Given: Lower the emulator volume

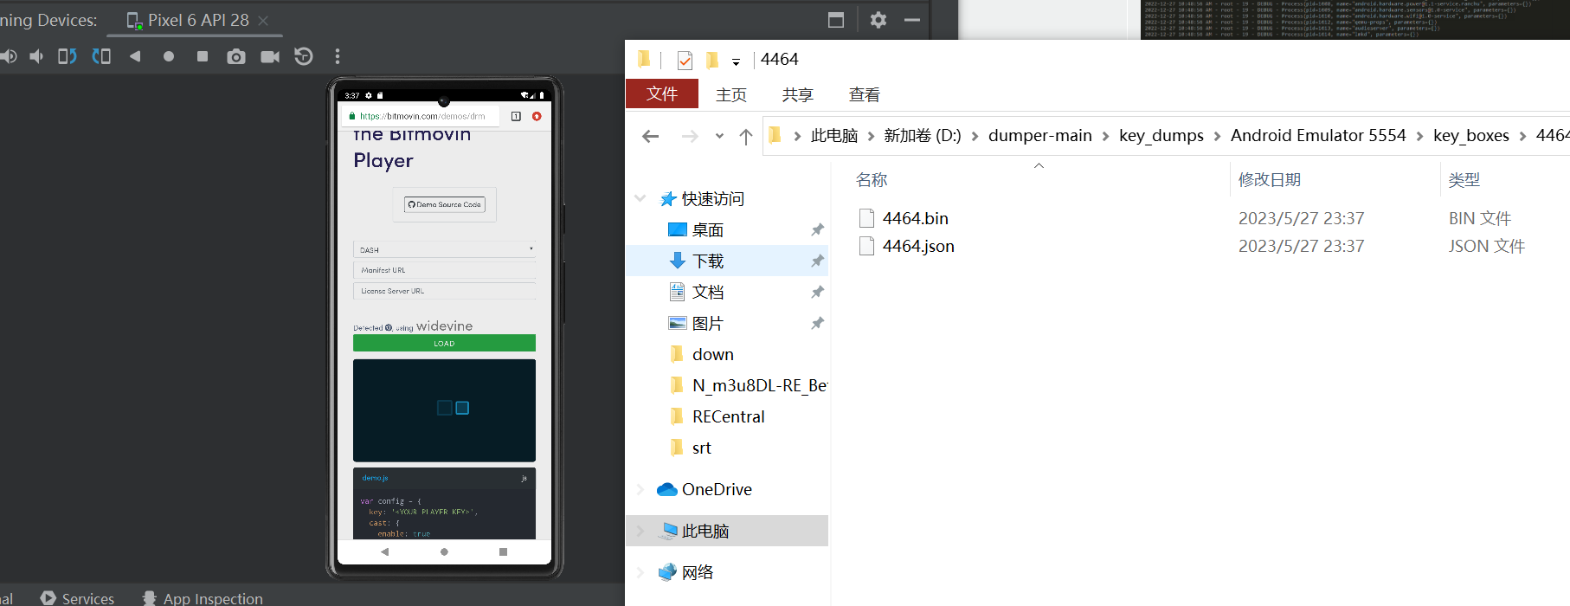Looking at the screenshot, I should [x=36, y=56].
